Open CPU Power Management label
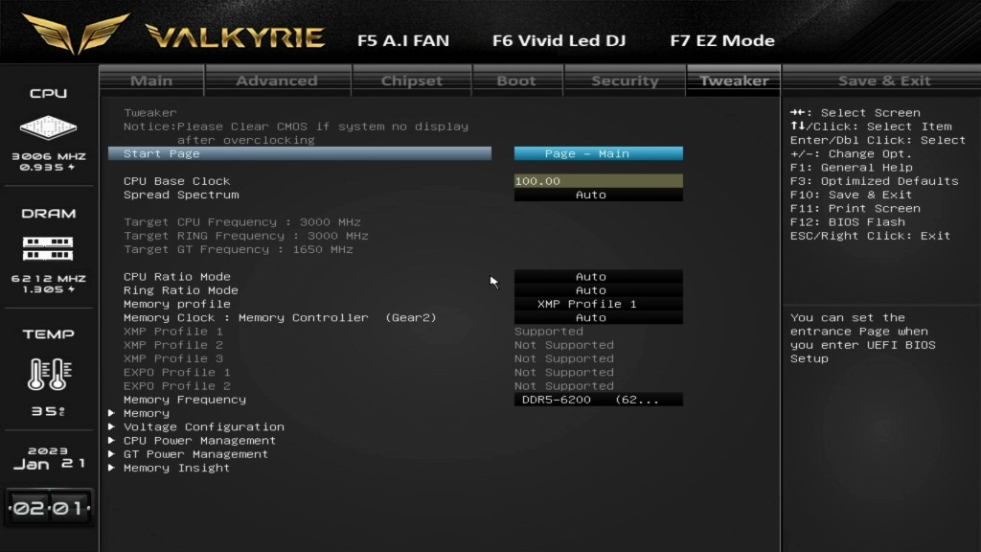The image size is (981, 552). tap(199, 441)
